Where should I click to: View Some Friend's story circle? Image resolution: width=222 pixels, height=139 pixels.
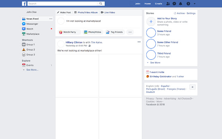point(151,33)
